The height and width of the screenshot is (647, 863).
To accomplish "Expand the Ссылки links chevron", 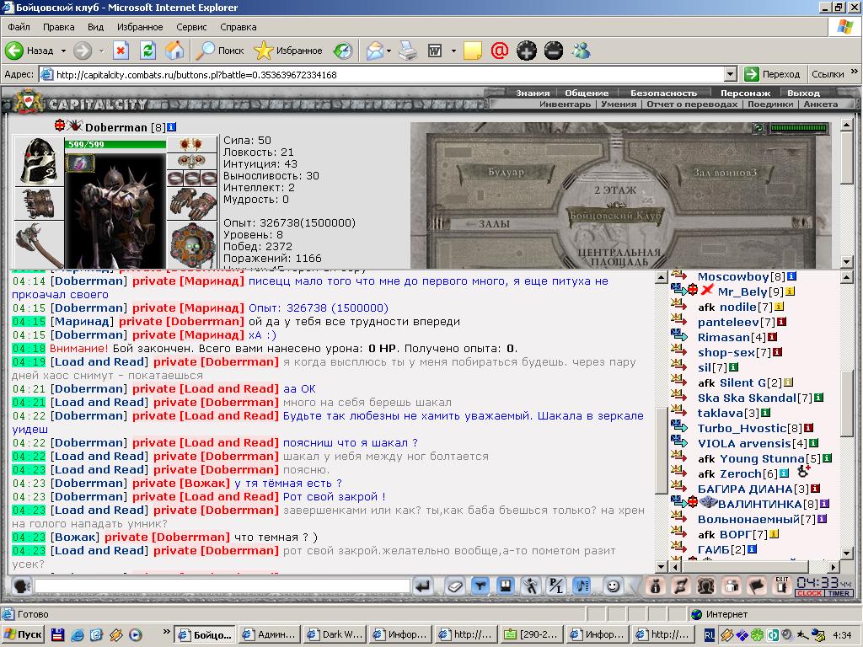I will click(854, 72).
